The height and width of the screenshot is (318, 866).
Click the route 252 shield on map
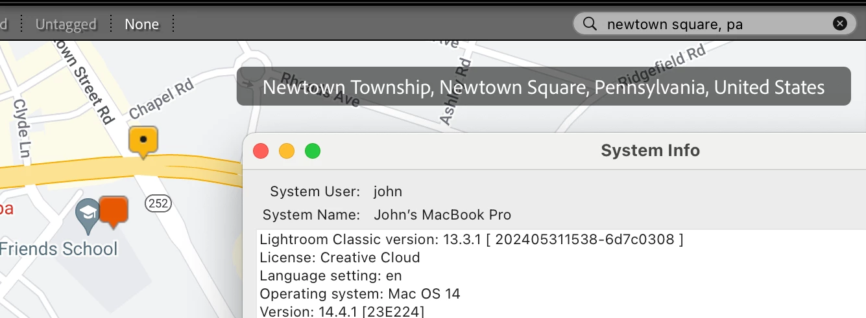click(158, 203)
